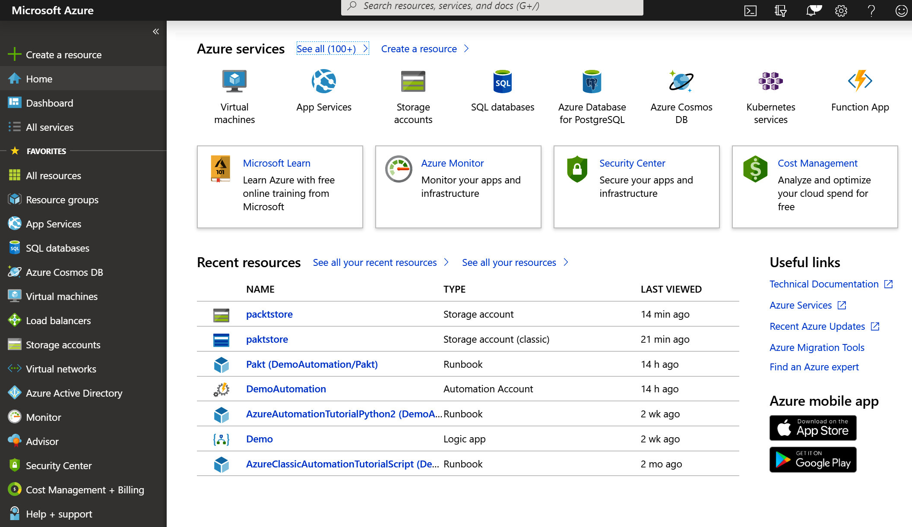The height and width of the screenshot is (527, 912).
Task: Click Get it on Google Play badge
Action: [x=813, y=460]
